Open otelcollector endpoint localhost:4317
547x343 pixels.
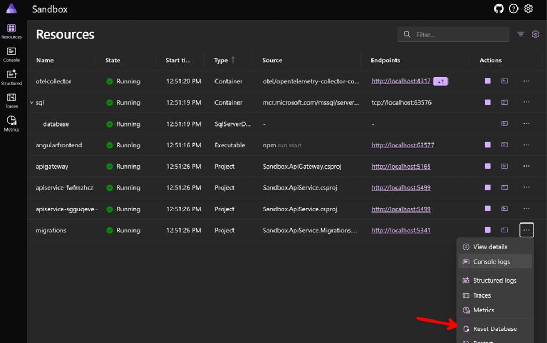click(401, 81)
